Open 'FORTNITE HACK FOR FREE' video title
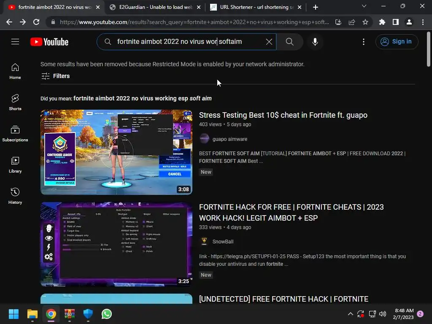 pos(291,213)
